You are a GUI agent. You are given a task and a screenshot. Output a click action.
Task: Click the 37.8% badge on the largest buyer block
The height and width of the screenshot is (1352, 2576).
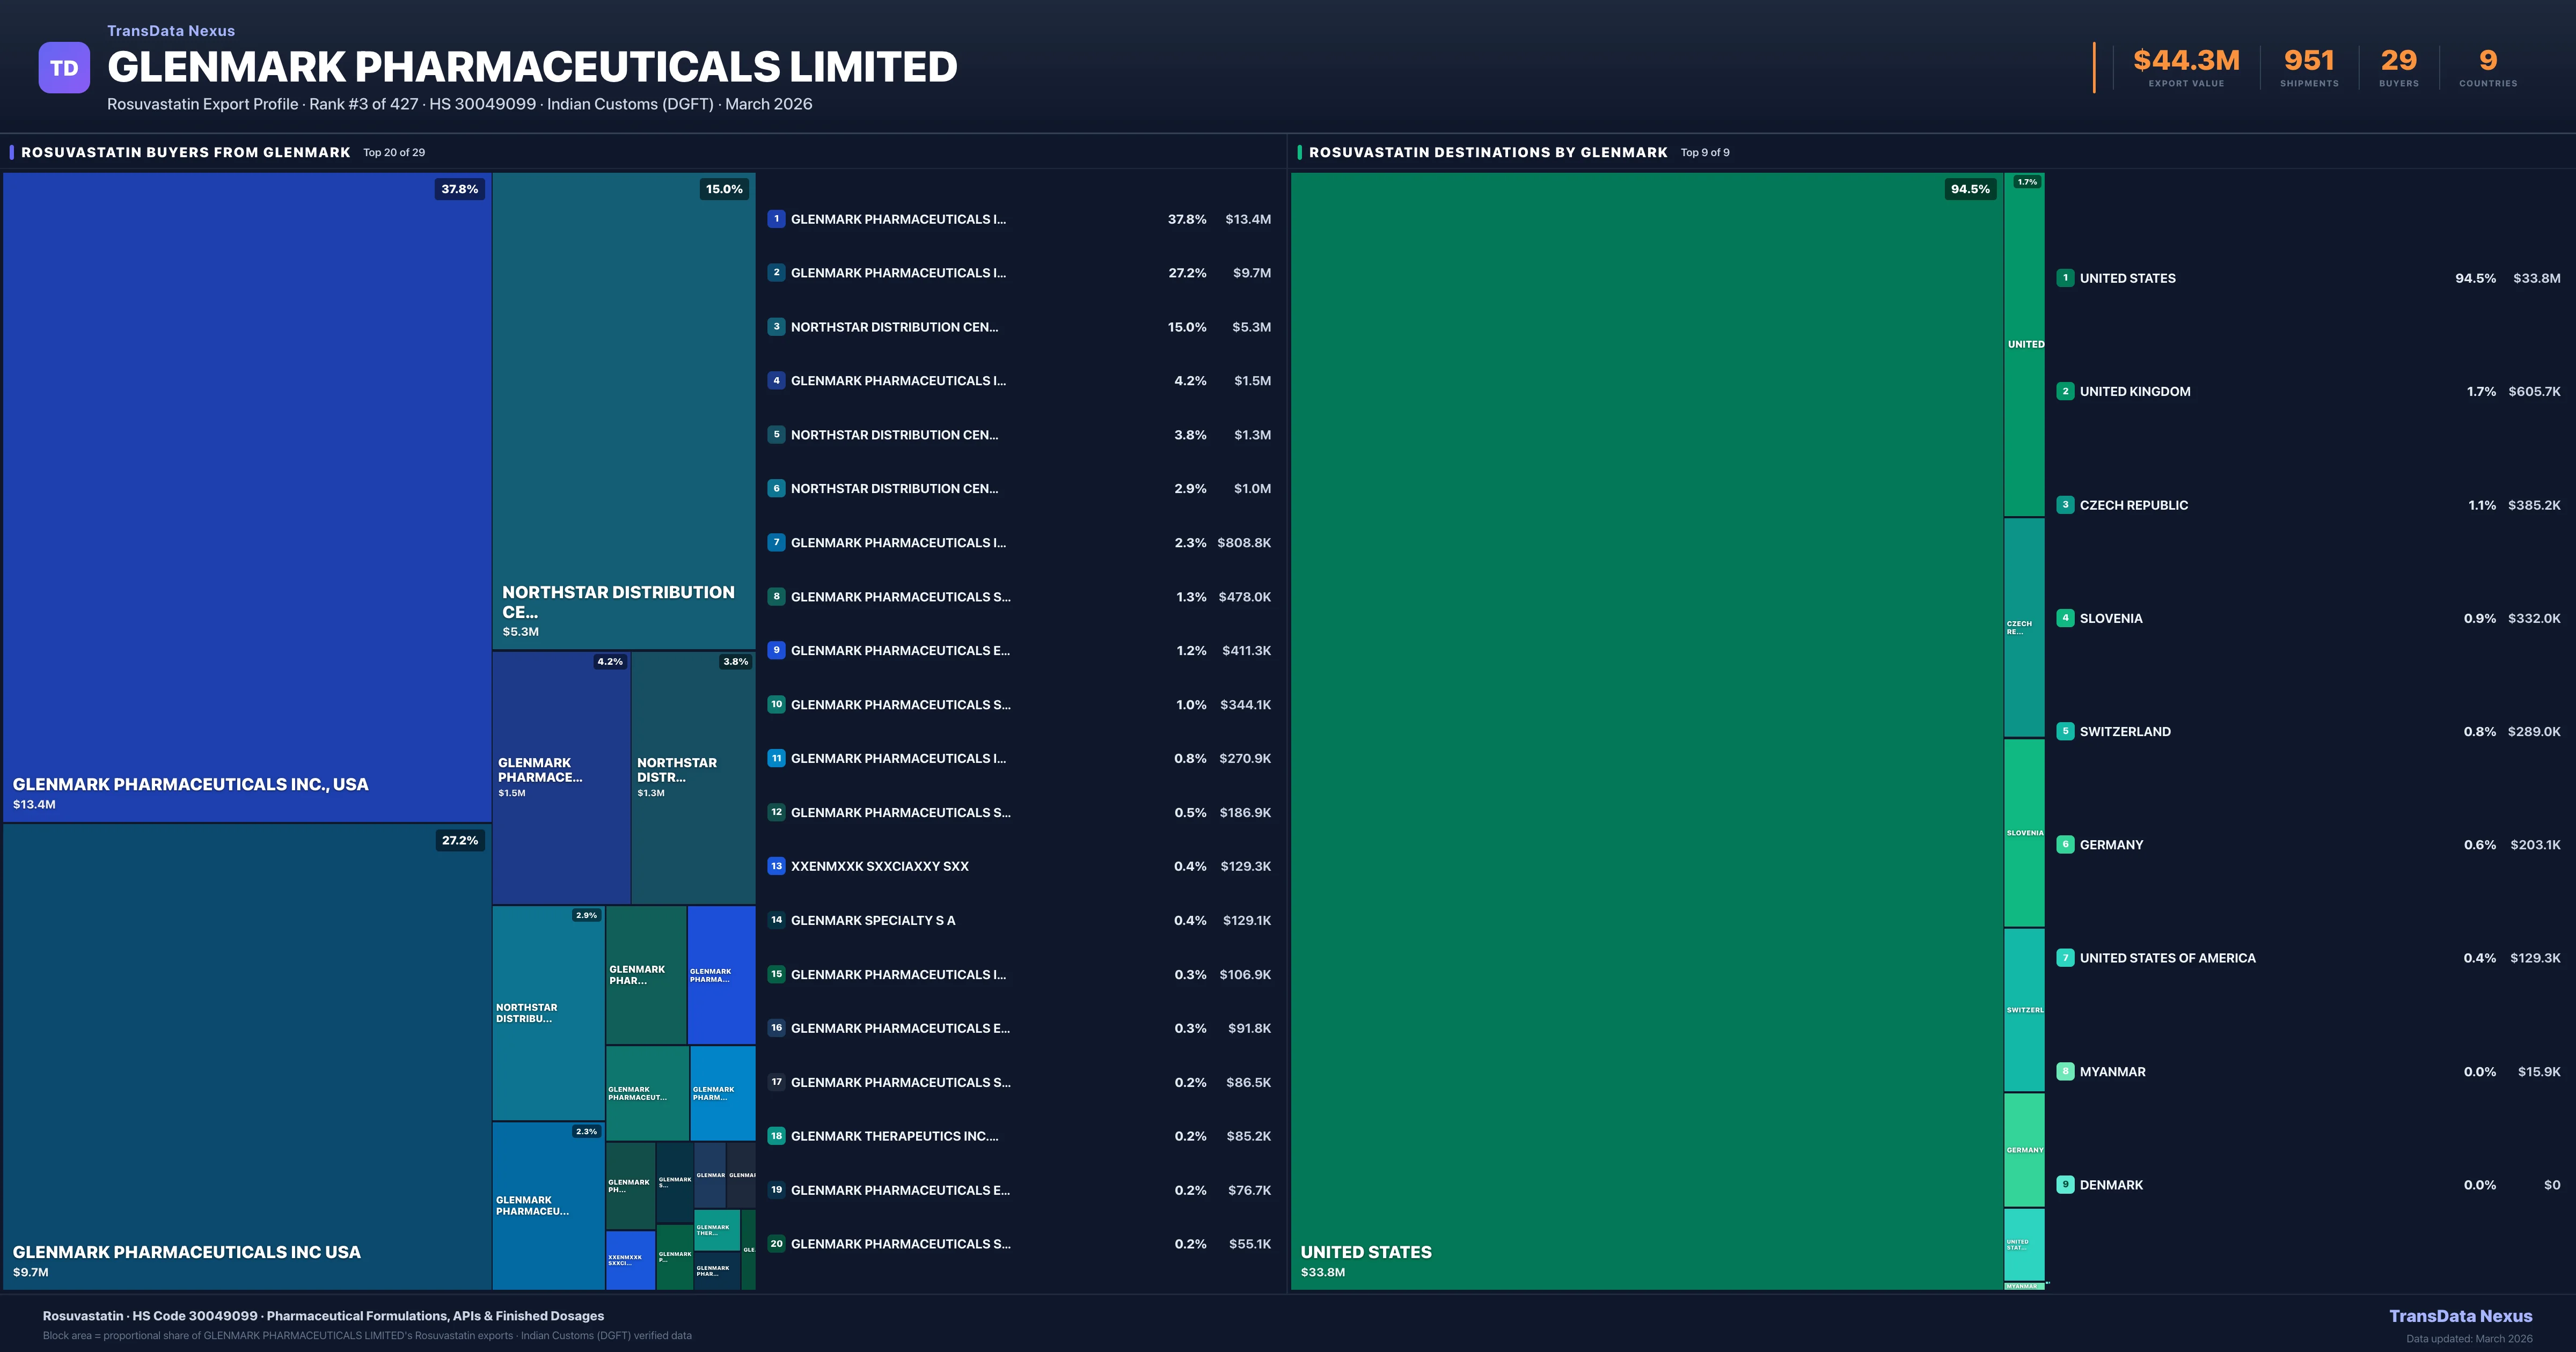(459, 188)
